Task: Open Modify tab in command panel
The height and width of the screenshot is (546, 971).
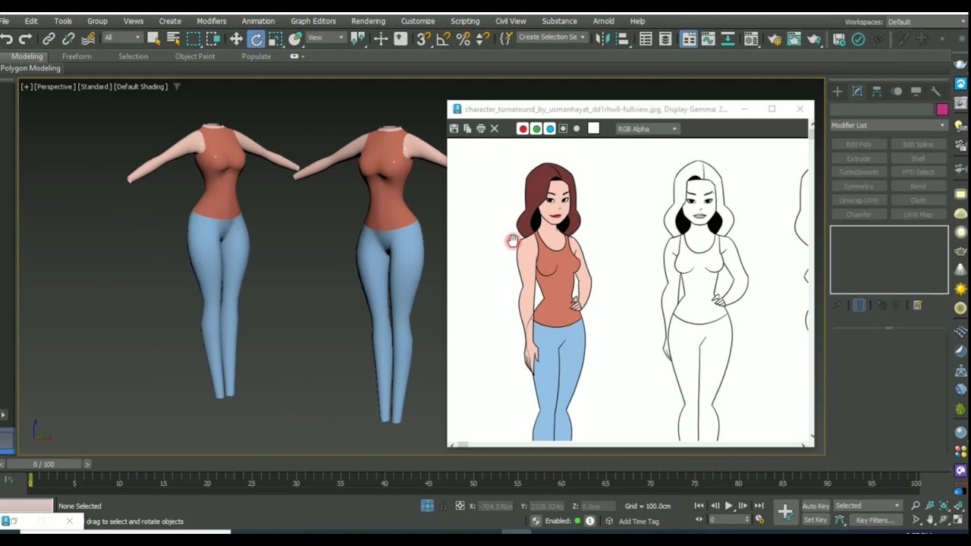Action: pos(857,91)
